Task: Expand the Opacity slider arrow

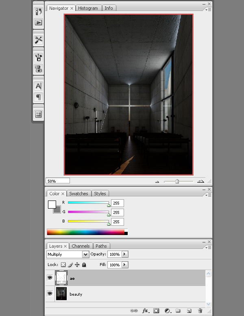Action: pyautogui.click(x=124, y=254)
